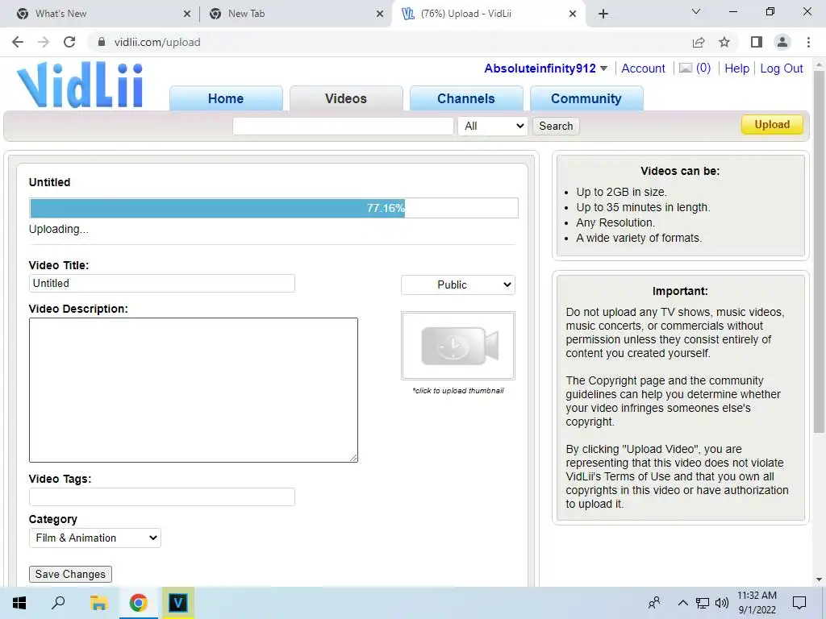Show hidden tray icons chevron
This screenshot has height=619, width=826.
[682, 603]
